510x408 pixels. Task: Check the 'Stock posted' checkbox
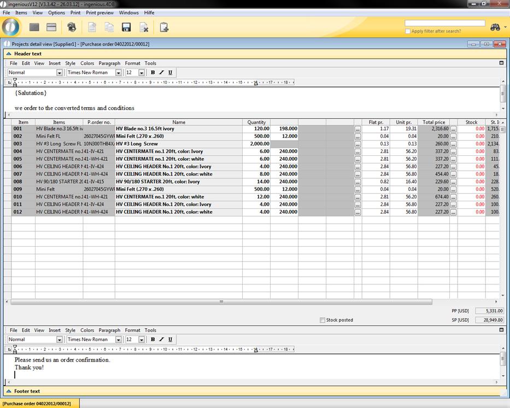323,320
